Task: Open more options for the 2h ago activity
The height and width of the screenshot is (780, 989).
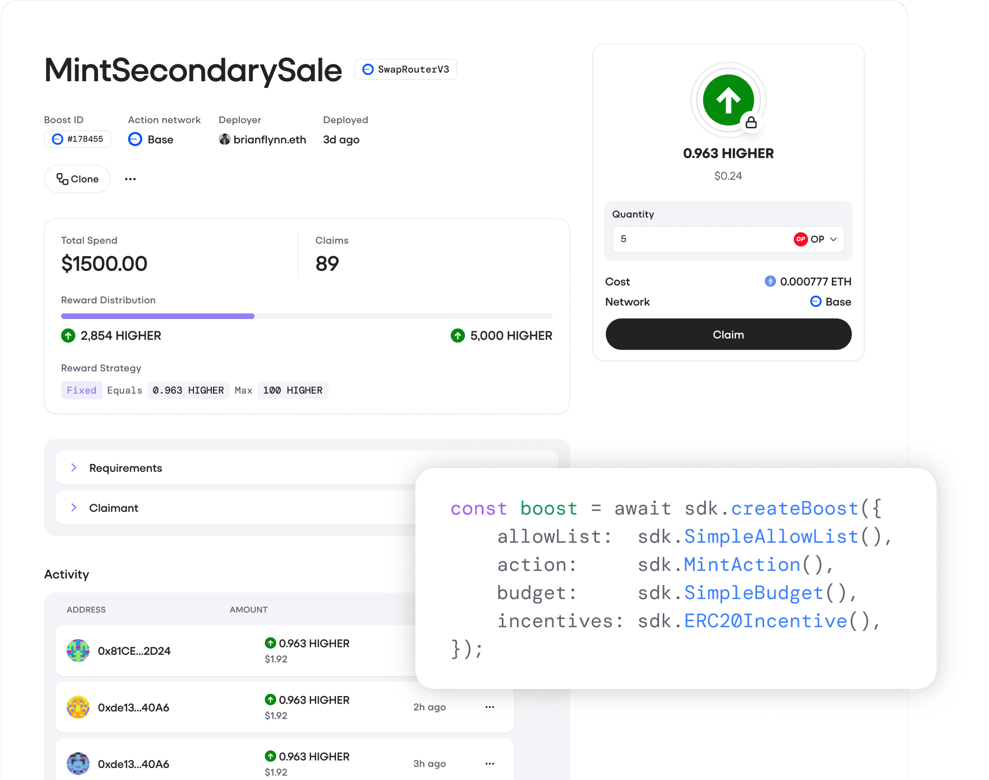Action: pyautogui.click(x=490, y=707)
